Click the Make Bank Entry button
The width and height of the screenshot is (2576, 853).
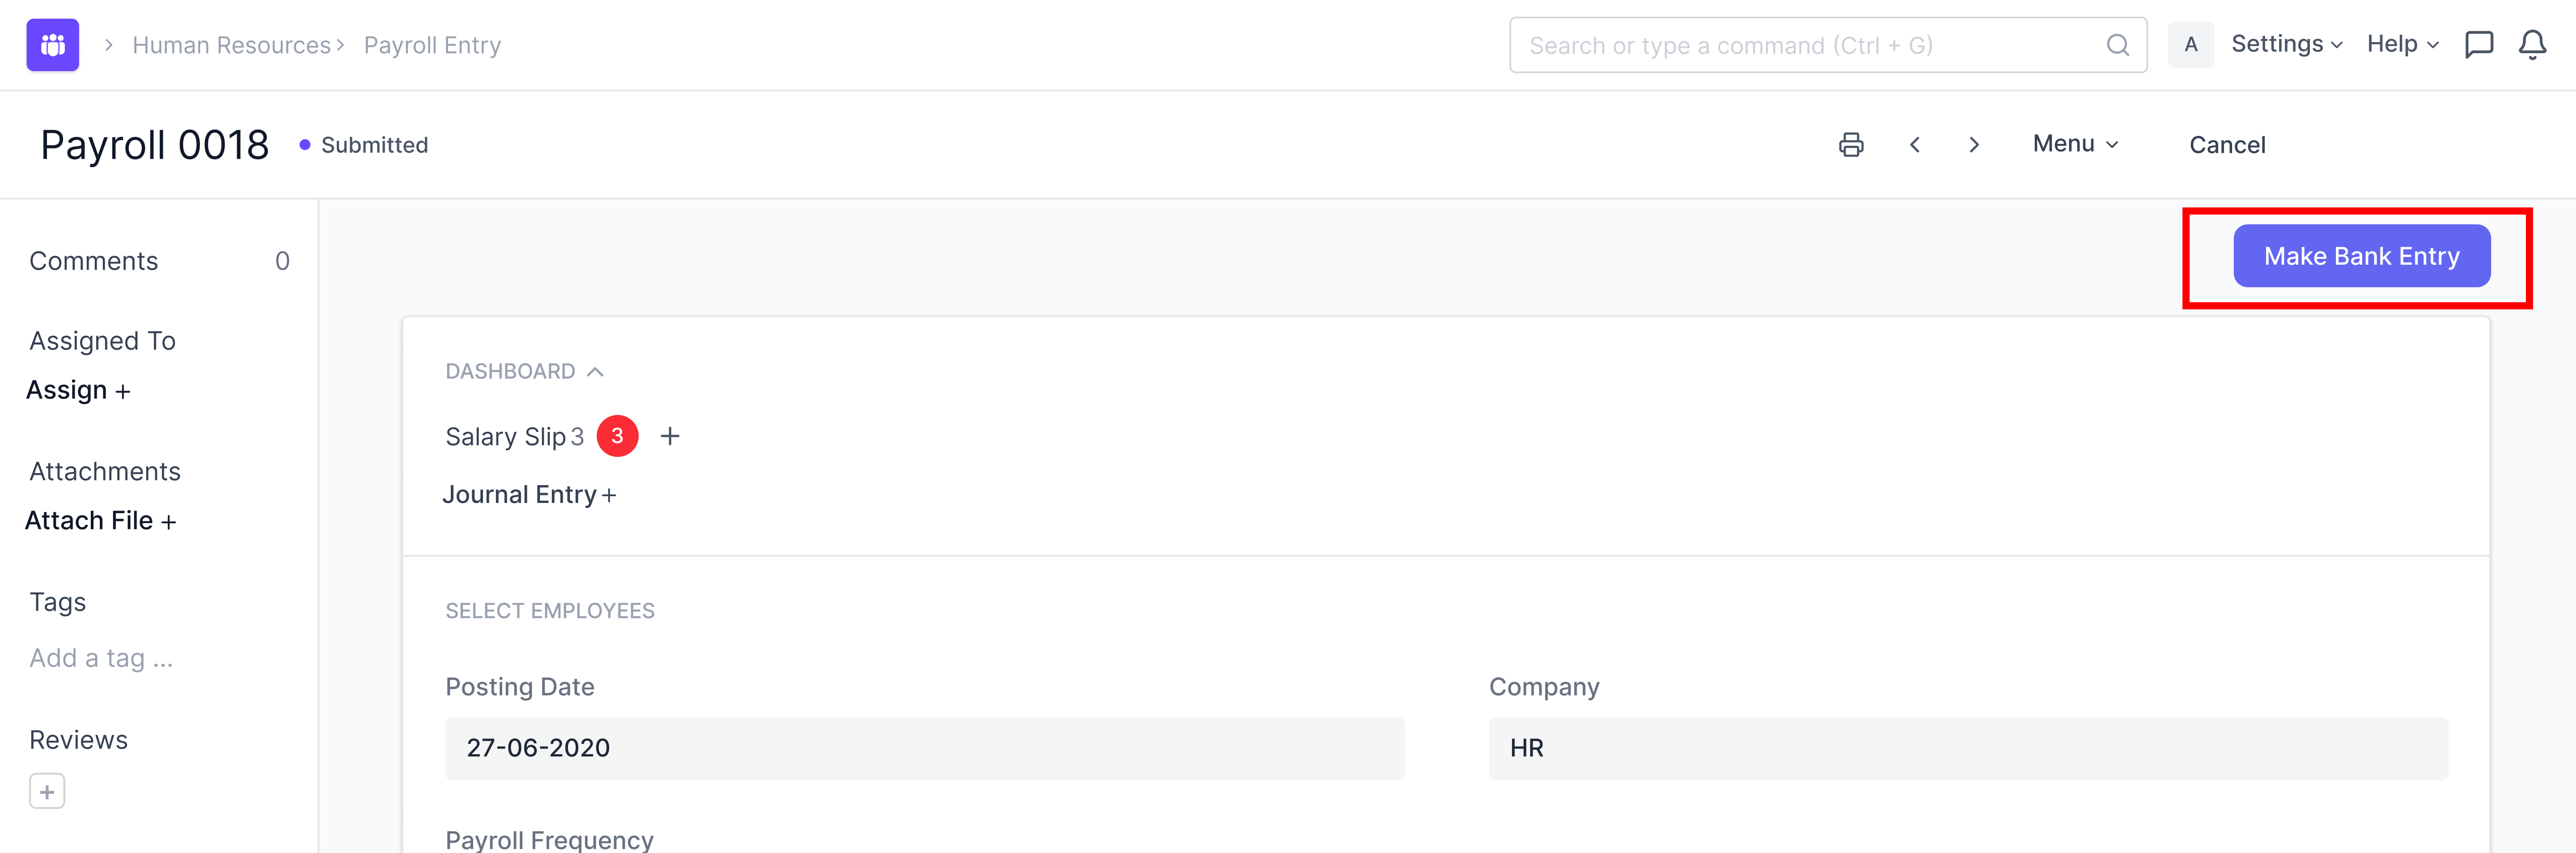click(2361, 256)
